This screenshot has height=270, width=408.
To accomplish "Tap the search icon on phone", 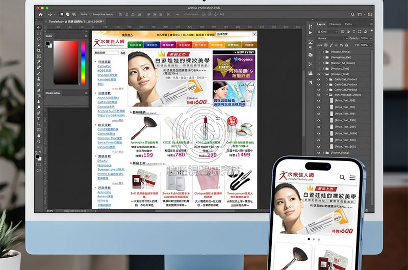I will [x=342, y=177].
